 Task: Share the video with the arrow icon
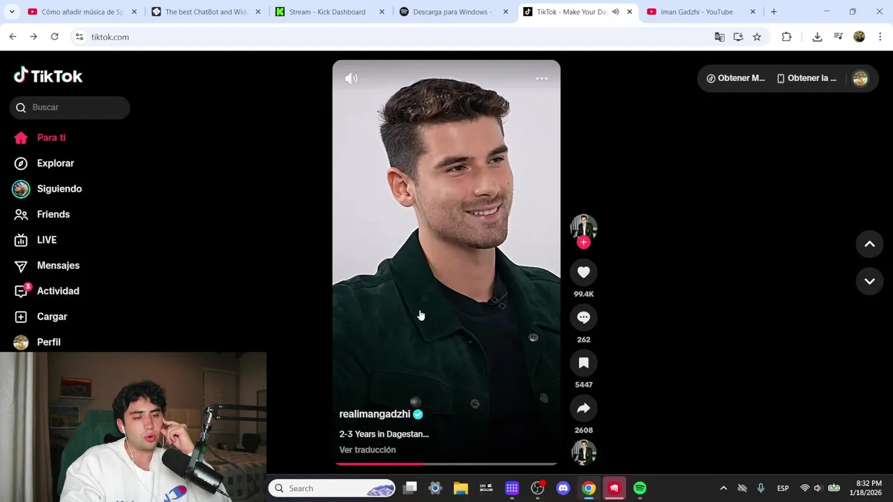point(584,409)
